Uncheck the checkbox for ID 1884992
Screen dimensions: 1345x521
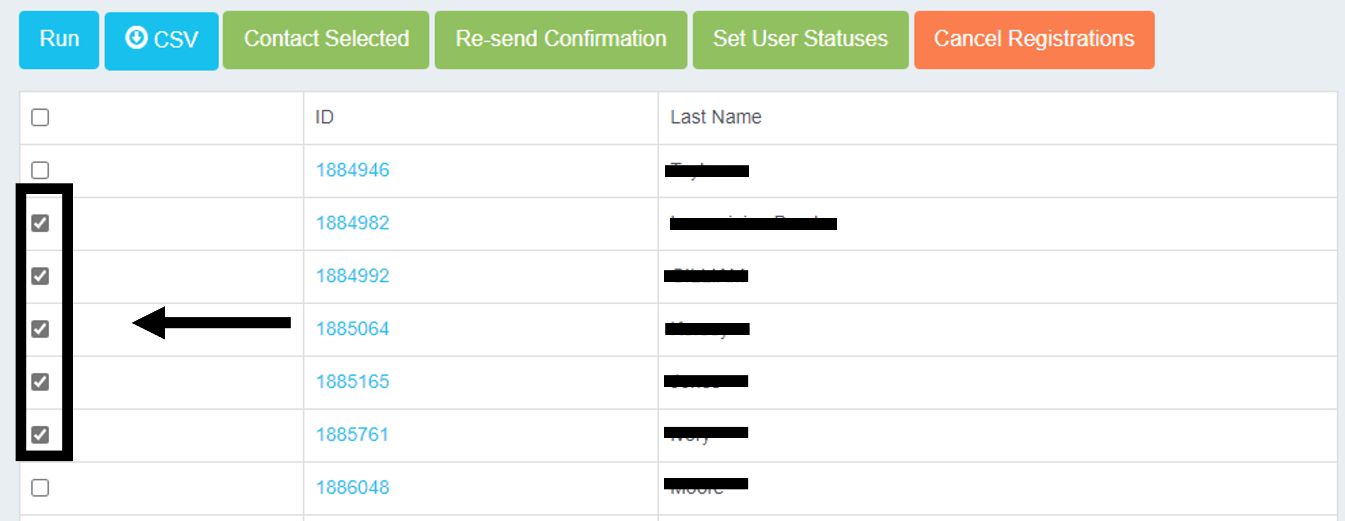pyautogui.click(x=40, y=276)
